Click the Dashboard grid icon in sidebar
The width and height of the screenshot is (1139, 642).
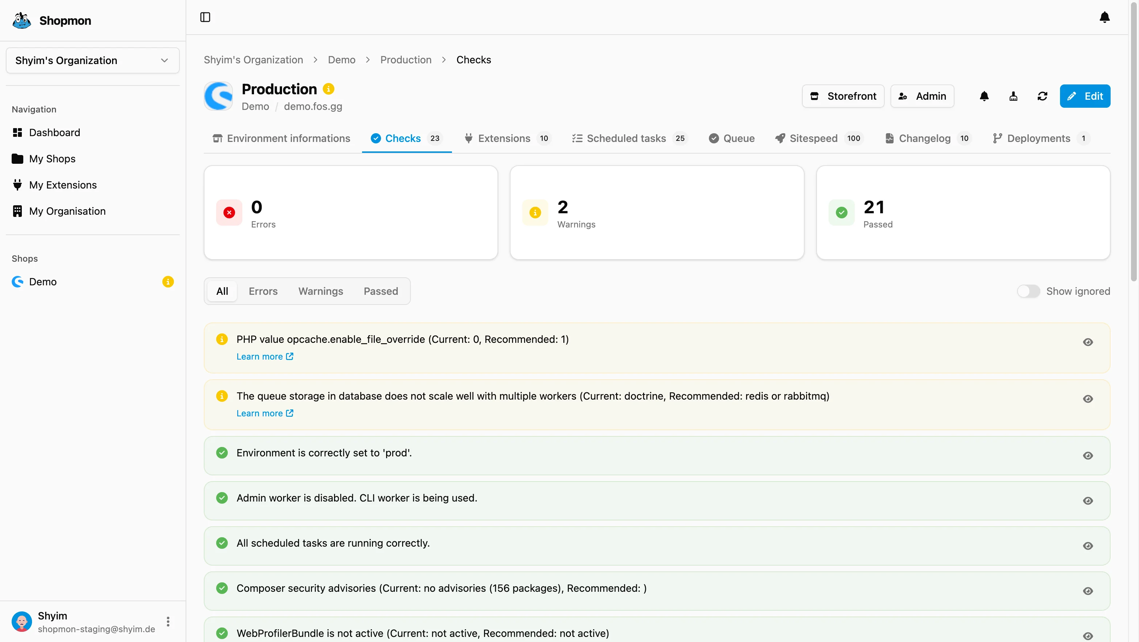click(17, 132)
